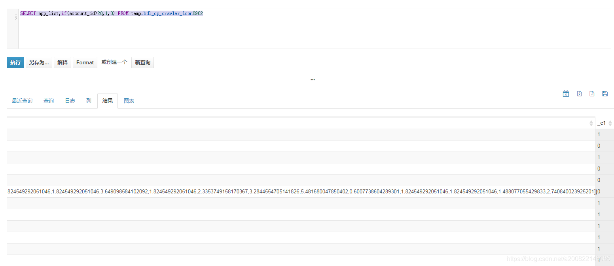This screenshot has height=266, width=614.
Task: Format the SQL with the Format button
Action: [x=85, y=62]
